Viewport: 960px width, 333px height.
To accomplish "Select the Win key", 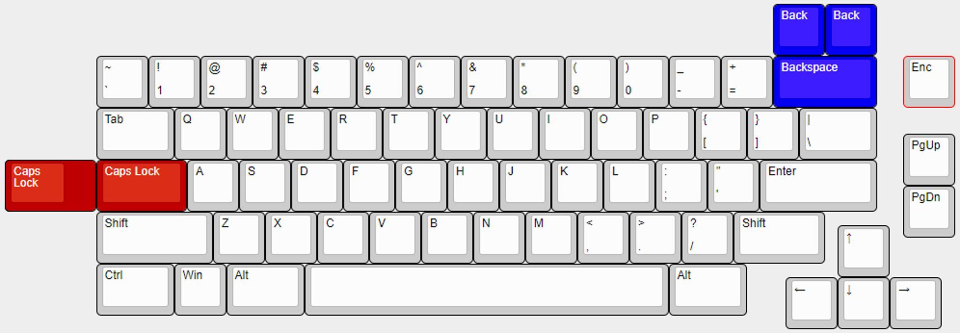I will 200,290.
